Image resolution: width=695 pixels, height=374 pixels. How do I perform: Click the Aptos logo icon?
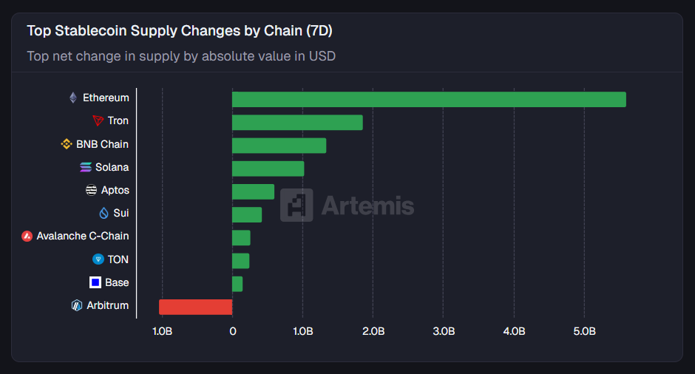click(x=92, y=190)
